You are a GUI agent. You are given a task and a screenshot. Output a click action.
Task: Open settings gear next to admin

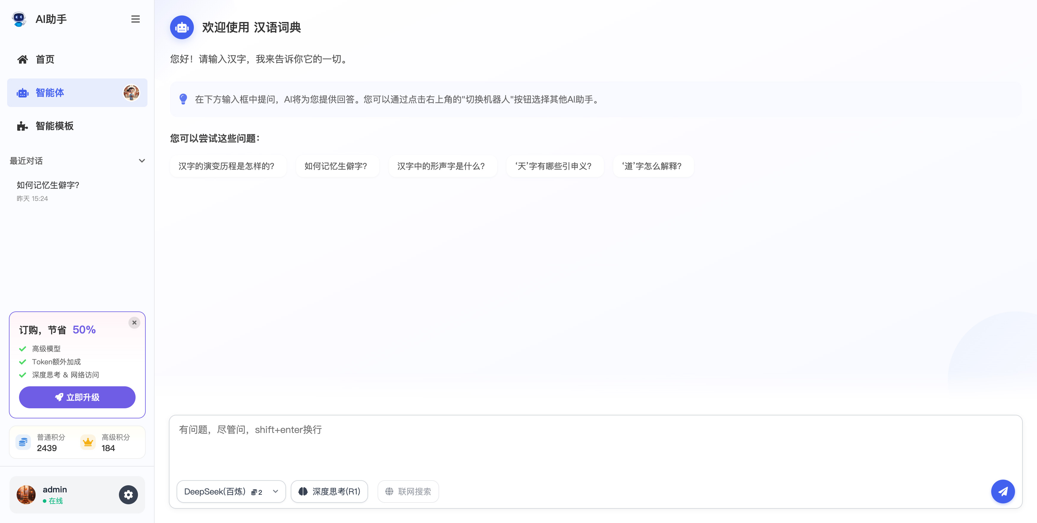(128, 494)
